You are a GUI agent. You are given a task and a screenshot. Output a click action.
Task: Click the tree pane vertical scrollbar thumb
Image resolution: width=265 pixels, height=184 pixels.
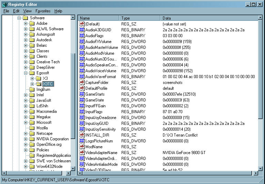pos(73,96)
